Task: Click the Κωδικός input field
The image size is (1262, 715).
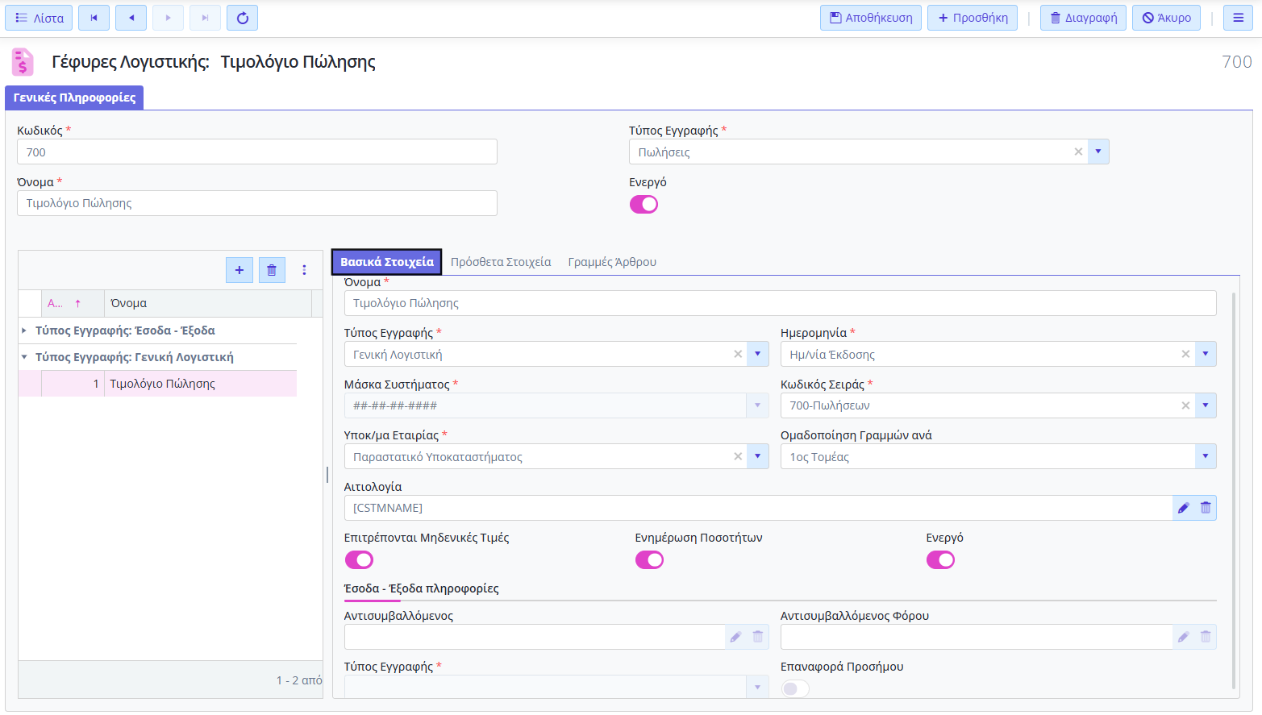Action: [x=257, y=152]
